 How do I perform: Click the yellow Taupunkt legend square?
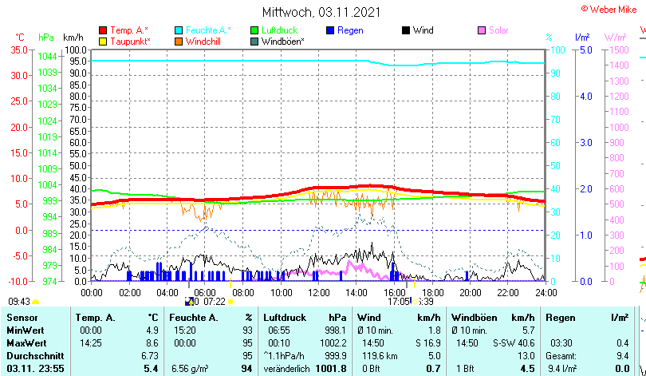point(103,41)
